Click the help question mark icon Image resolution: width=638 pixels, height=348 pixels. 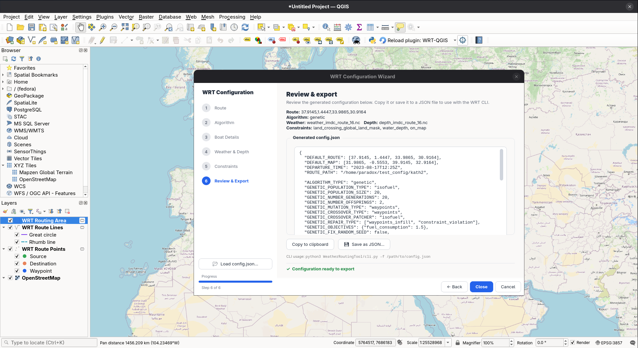coord(479,40)
